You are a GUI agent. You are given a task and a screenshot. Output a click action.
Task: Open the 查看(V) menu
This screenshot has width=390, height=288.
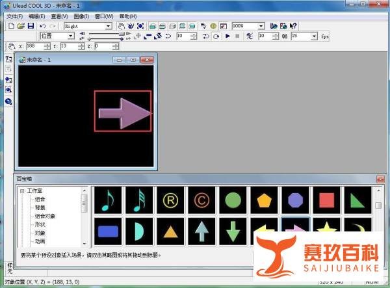point(59,16)
